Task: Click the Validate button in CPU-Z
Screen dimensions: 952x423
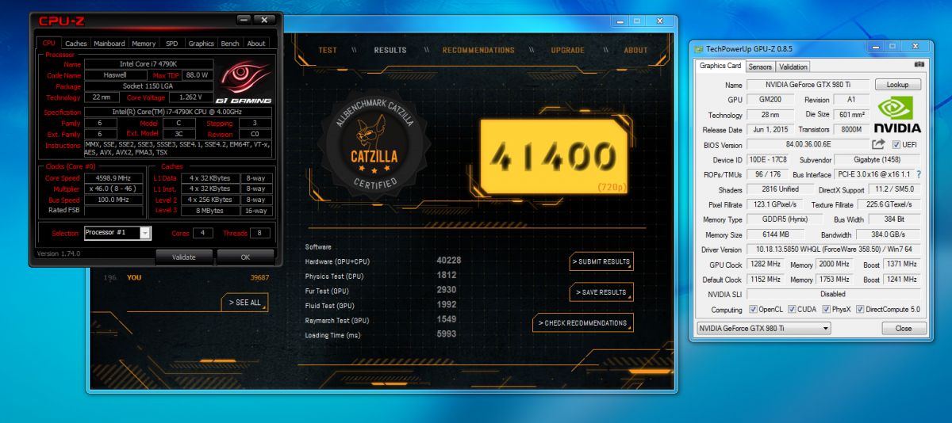Action: coord(184,257)
